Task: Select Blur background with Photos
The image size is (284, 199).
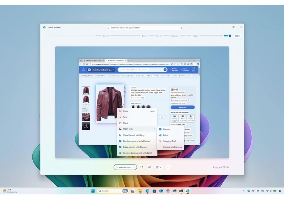Action: click(137, 141)
